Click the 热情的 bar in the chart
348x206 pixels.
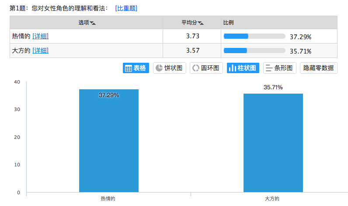click(x=109, y=141)
